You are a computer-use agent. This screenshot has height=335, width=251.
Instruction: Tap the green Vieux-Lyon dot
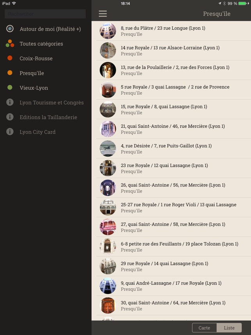point(10,88)
